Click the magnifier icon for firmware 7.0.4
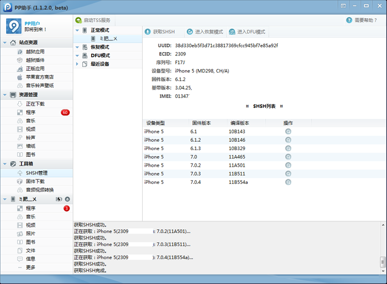The width and height of the screenshot is (387, 284). click(x=288, y=182)
